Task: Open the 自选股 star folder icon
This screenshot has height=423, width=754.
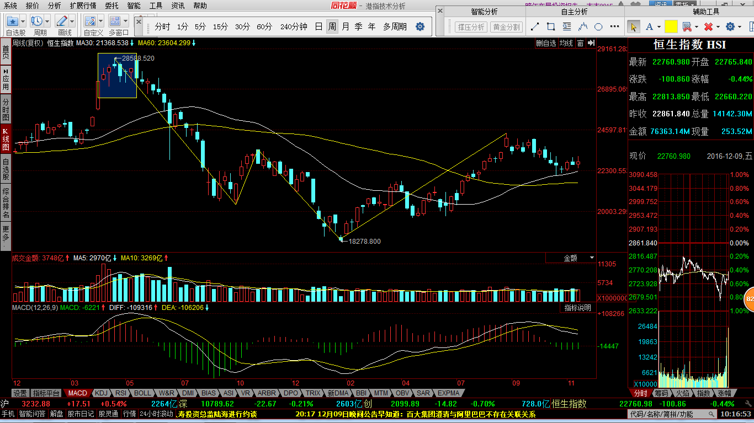Action: [13, 21]
